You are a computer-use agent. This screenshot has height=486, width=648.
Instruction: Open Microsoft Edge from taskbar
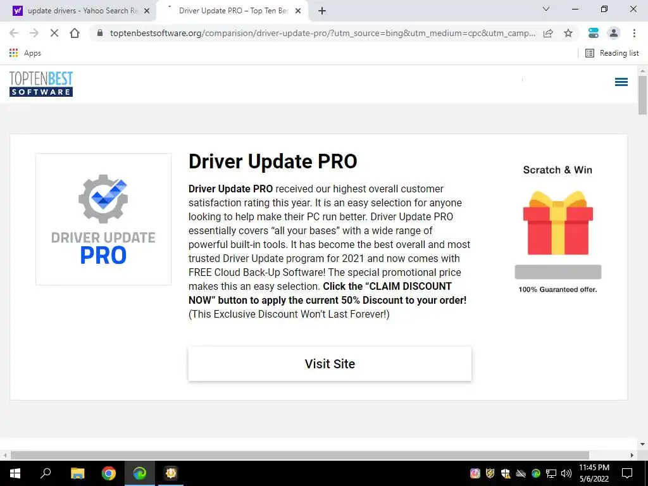[x=140, y=473]
